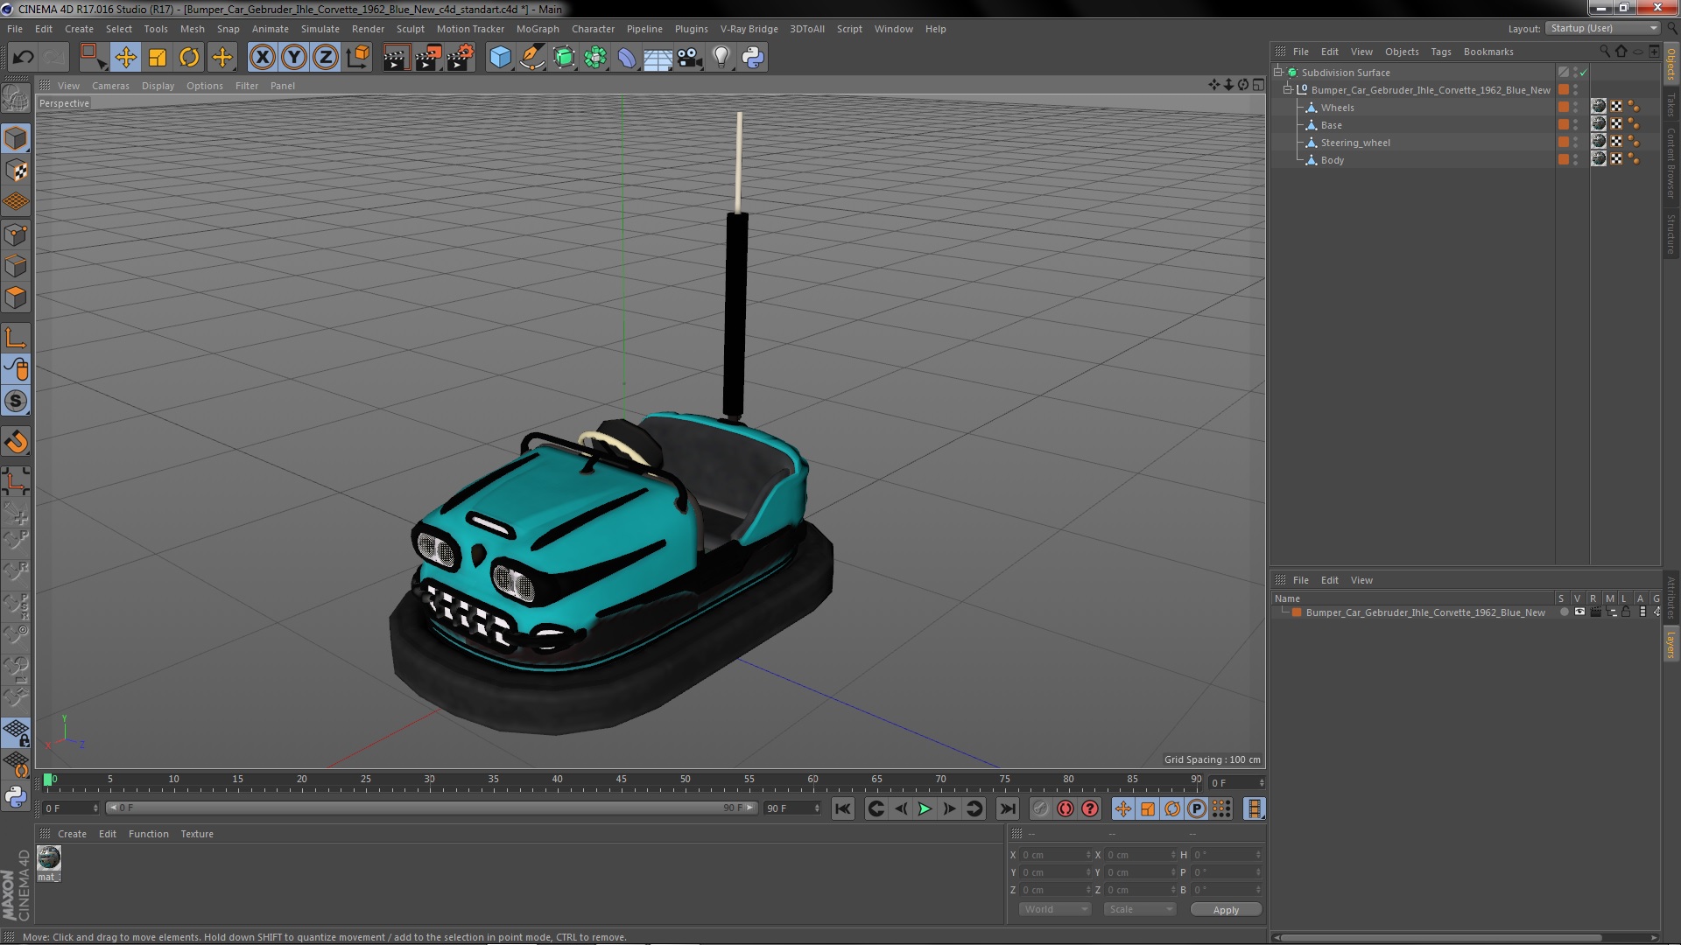
Task: Go to end of animation
Action: [1008, 808]
